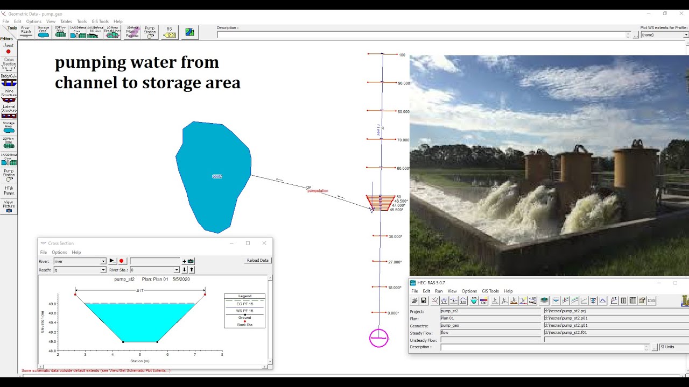
Task: Click Open Project icon in HEC-RAS window
Action: 414,300
